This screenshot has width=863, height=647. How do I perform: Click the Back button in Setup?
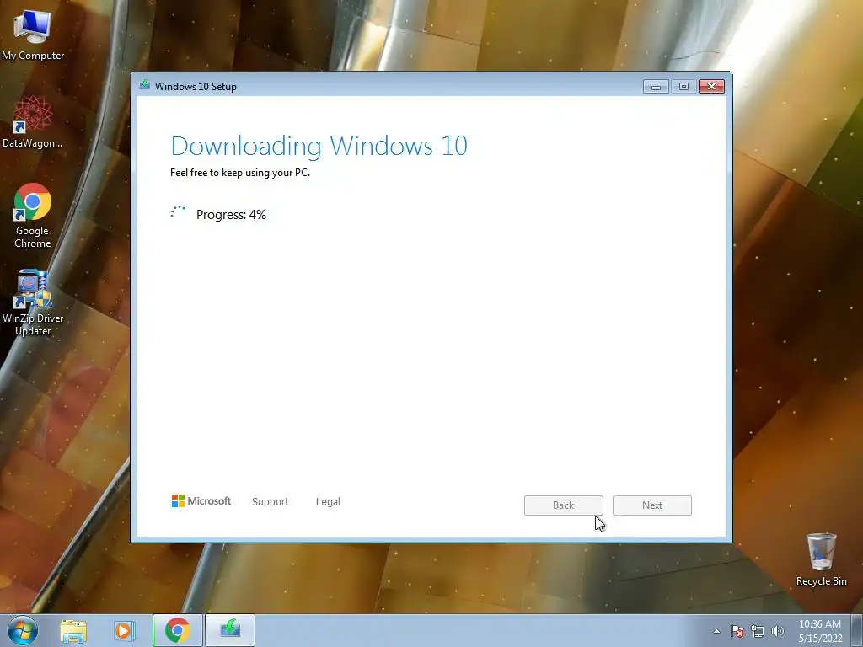tap(564, 505)
